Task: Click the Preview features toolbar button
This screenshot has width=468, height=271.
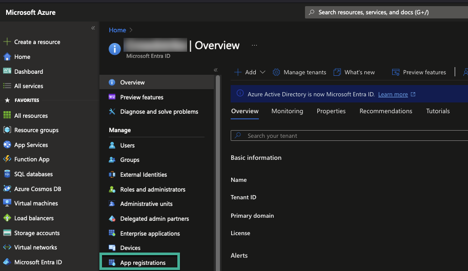Action: [x=419, y=72]
